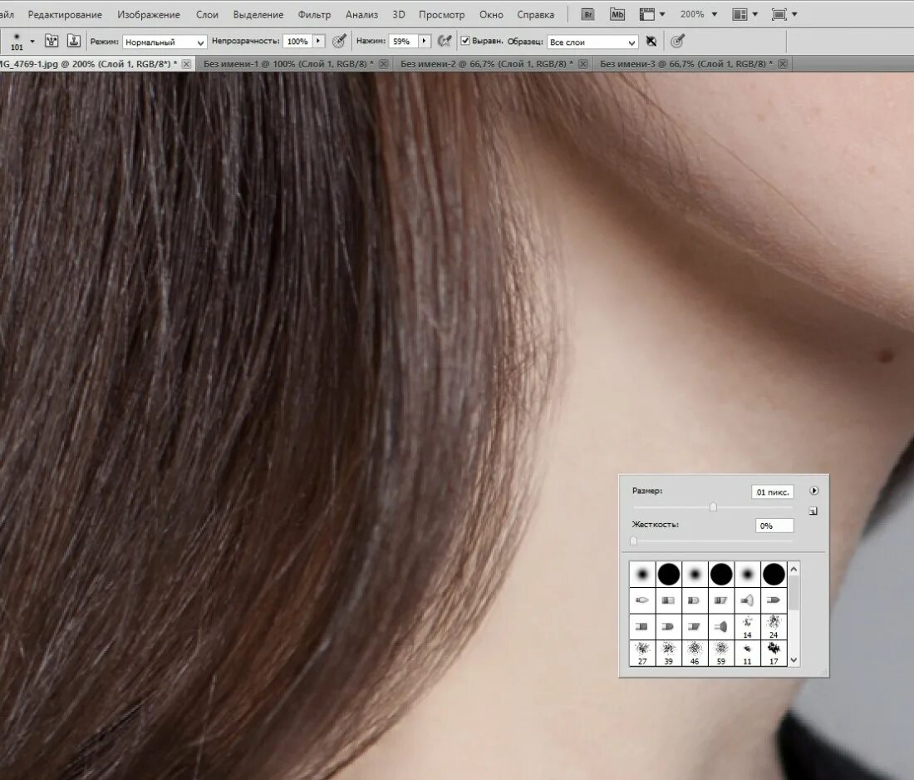Open the 3D menu

(399, 15)
